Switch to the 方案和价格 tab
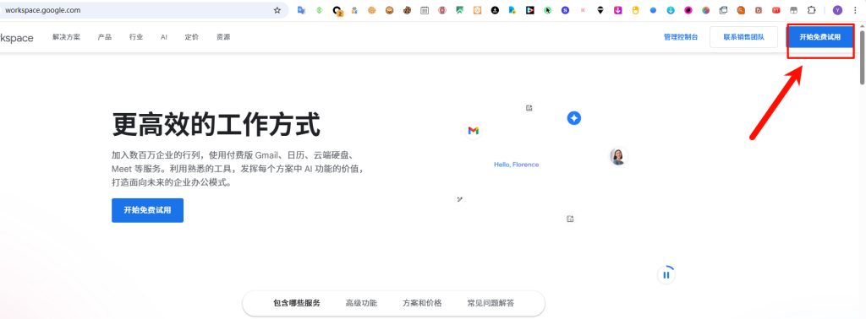Image resolution: width=866 pixels, height=319 pixels. pos(422,303)
